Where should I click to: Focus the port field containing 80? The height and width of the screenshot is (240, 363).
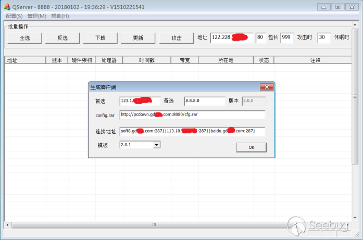261,37
